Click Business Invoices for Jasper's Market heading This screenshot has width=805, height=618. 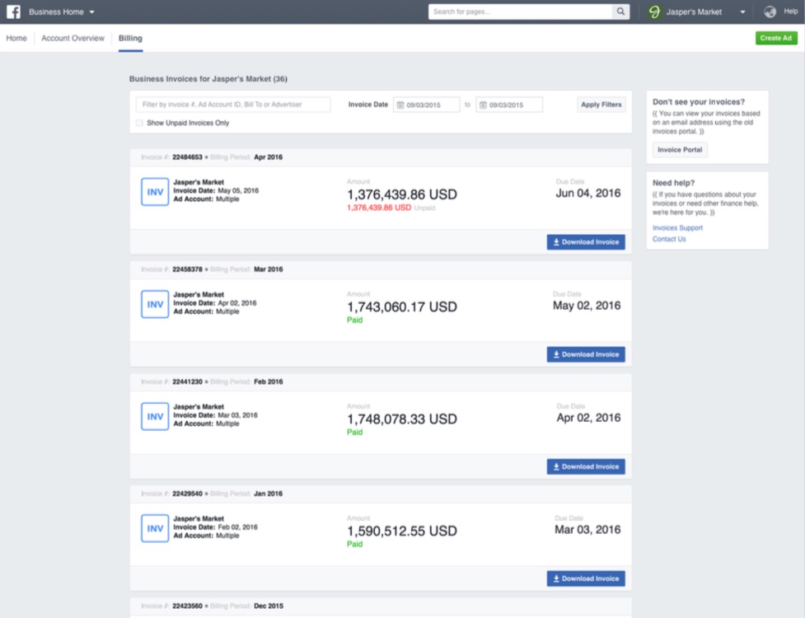(208, 78)
